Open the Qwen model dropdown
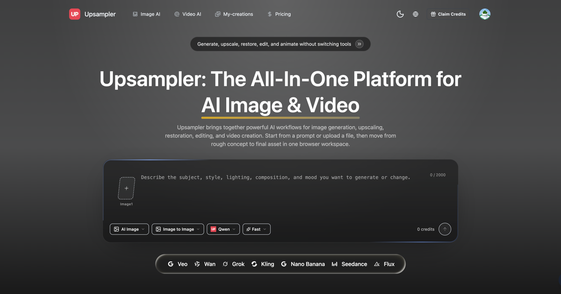The height and width of the screenshot is (294, 561). (x=223, y=229)
